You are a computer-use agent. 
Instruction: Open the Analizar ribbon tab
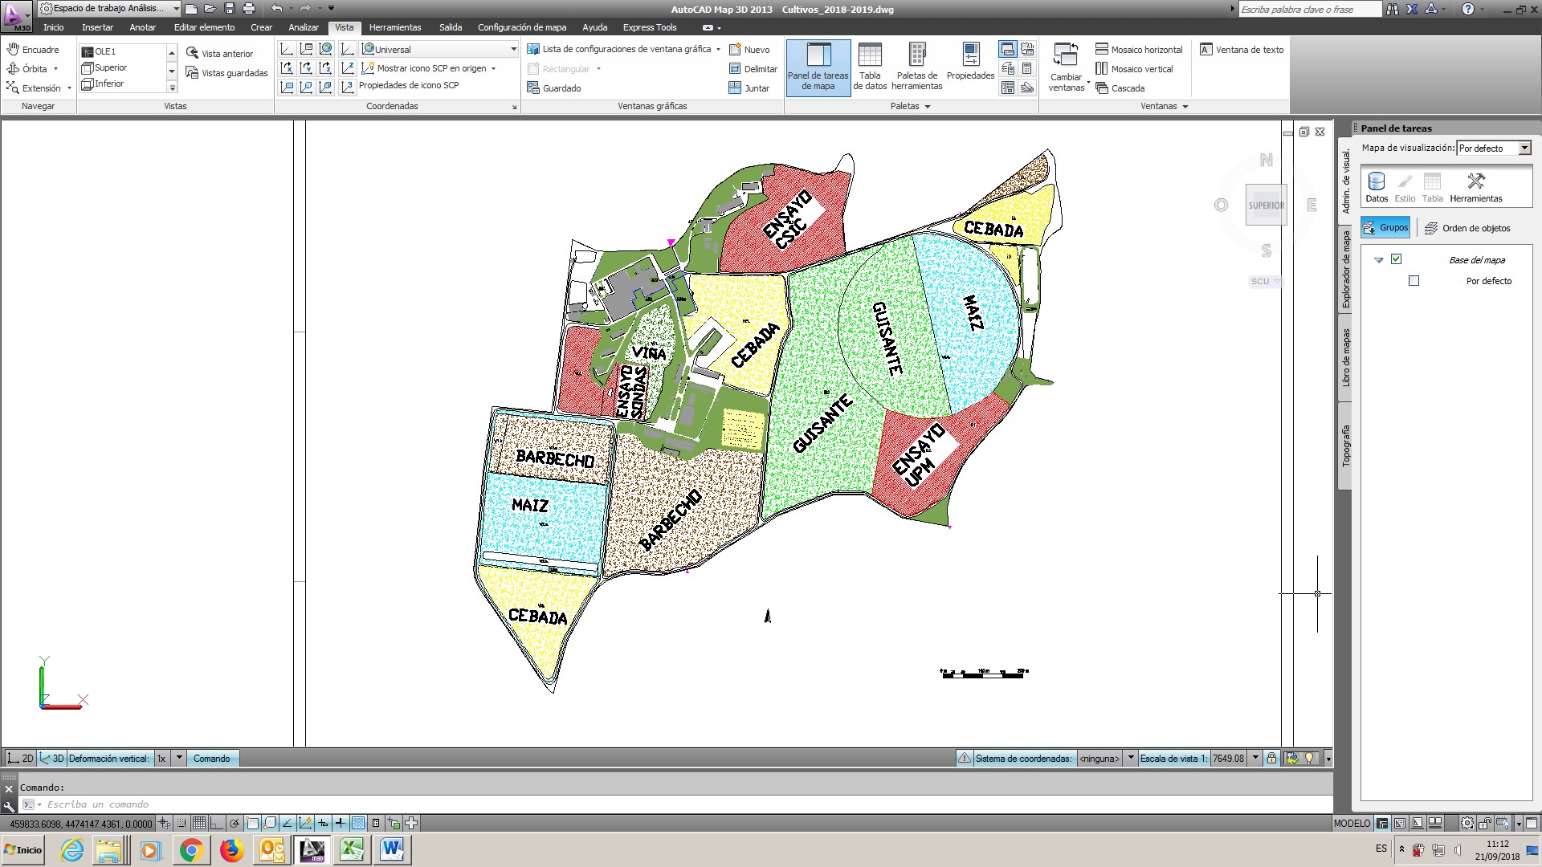(x=304, y=27)
